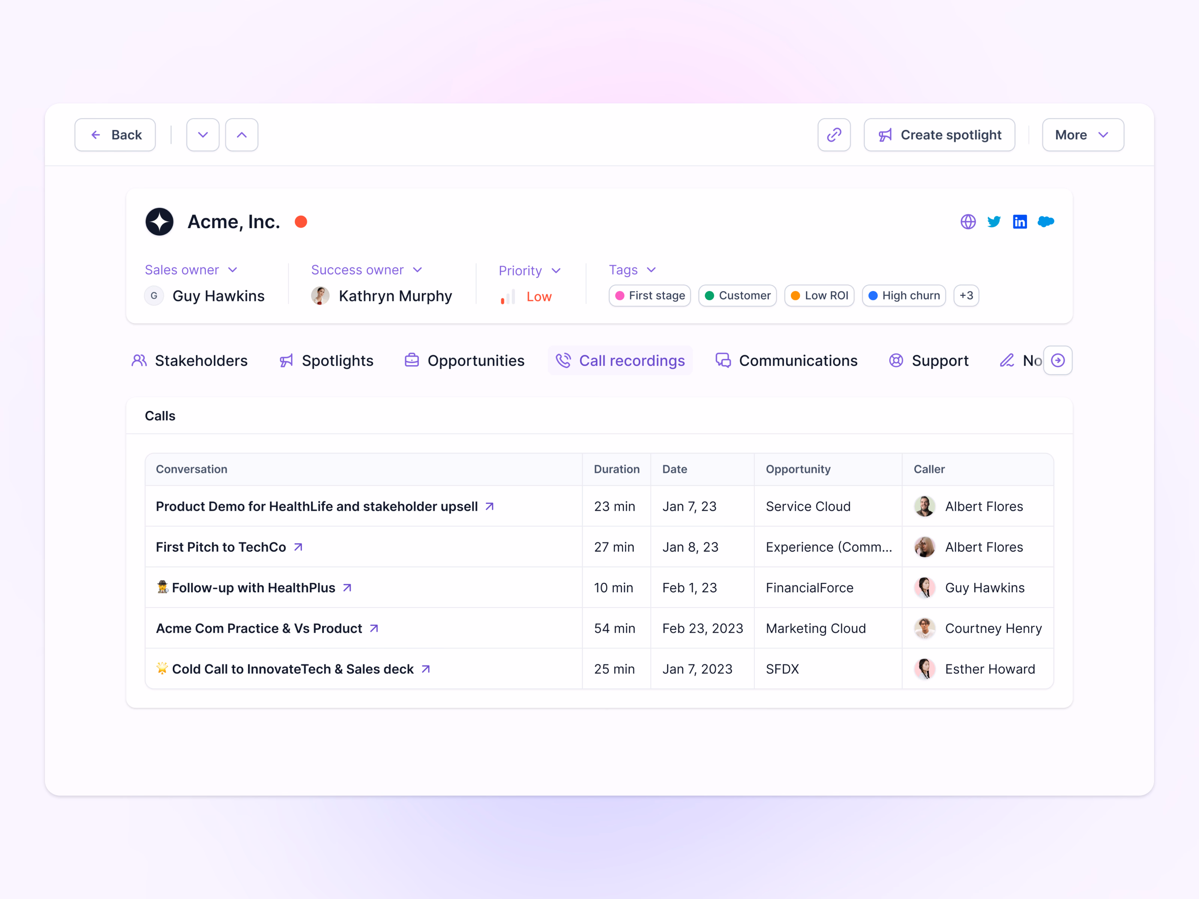Go to next record with down chevron
The image size is (1199, 899).
(x=203, y=135)
